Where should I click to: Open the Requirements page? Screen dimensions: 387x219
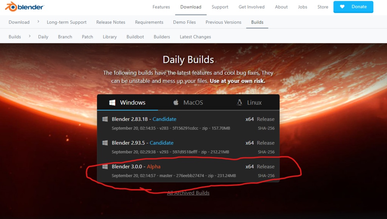pos(149,22)
